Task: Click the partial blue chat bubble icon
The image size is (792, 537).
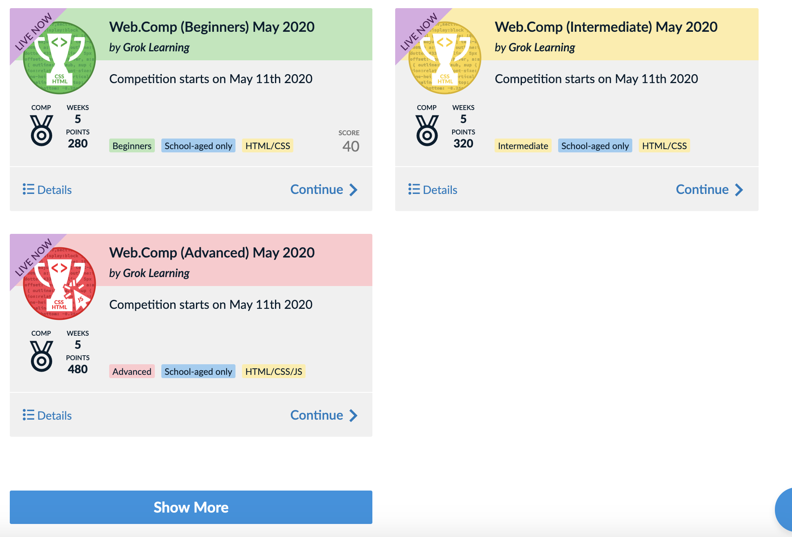Action: (784, 509)
